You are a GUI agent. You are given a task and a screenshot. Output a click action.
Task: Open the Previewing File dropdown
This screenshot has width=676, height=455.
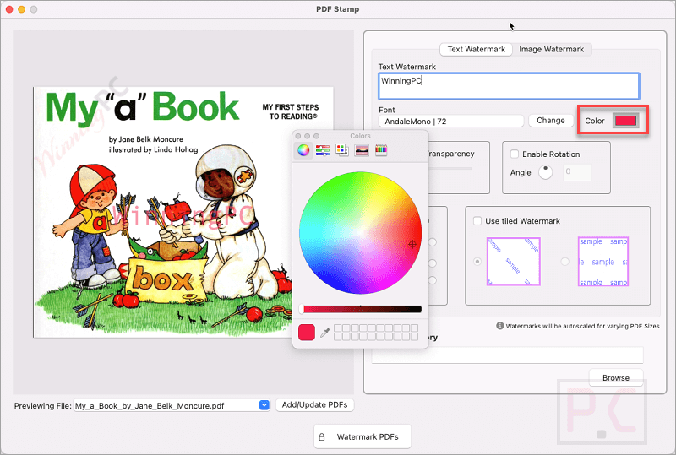tap(264, 405)
